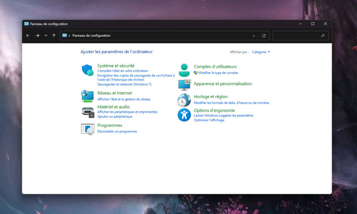The width and height of the screenshot is (357, 214).
Task: Close the Panneau de configuration window
Action: (x=325, y=24)
